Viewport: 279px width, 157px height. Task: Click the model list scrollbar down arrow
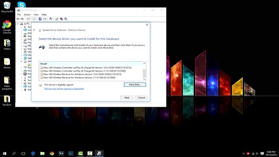(144, 79)
